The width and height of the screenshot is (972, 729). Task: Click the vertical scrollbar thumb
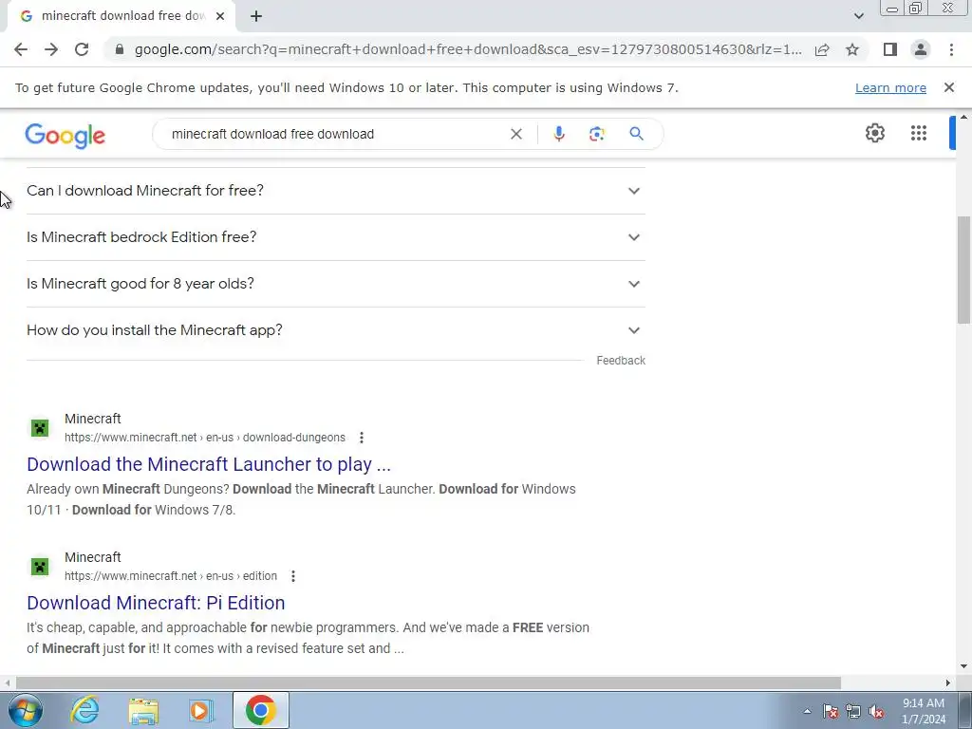click(x=963, y=270)
